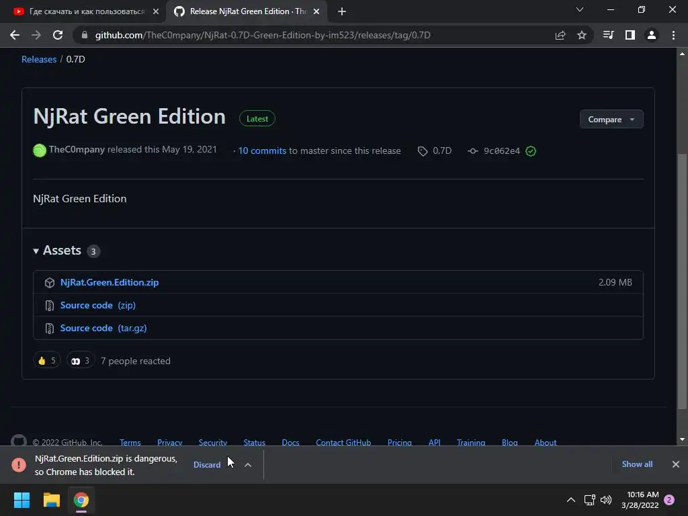
Task: Toggle the thumbs up reaction
Action: pyautogui.click(x=46, y=361)
